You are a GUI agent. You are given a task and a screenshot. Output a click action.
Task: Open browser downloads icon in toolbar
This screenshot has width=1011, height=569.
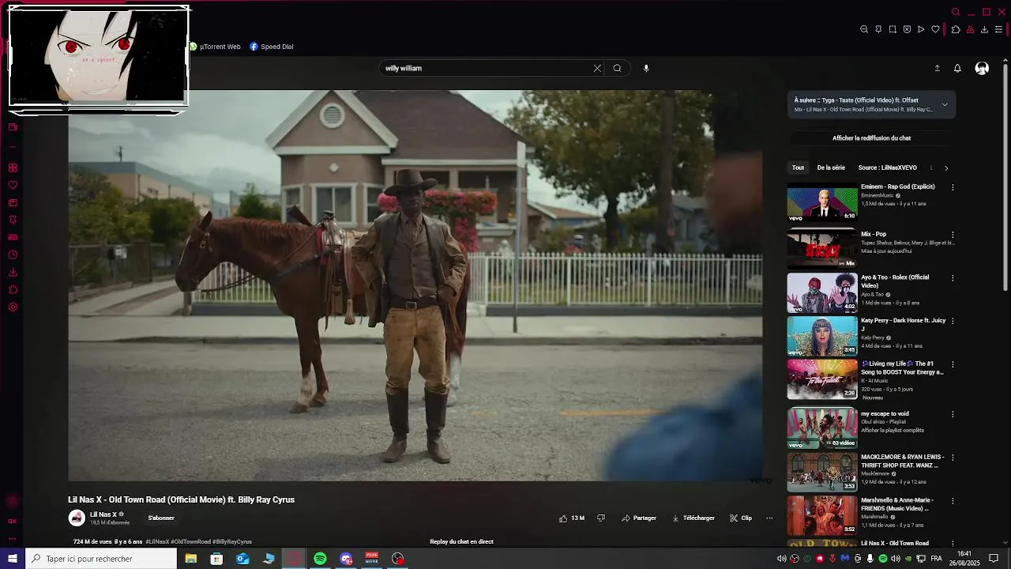pos(984,29)
